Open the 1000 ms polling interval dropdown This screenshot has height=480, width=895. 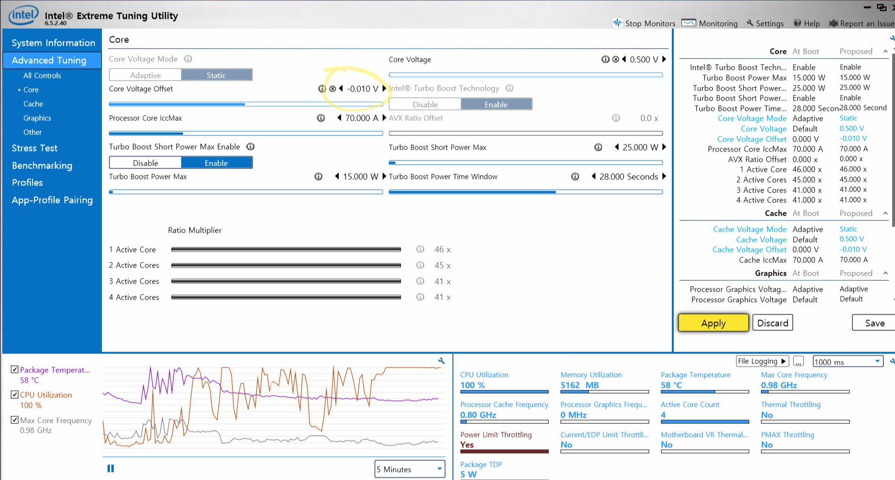tap(848, 362)
